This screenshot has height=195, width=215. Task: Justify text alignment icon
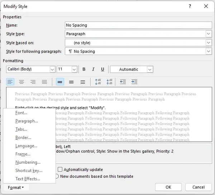click(44, 82)
